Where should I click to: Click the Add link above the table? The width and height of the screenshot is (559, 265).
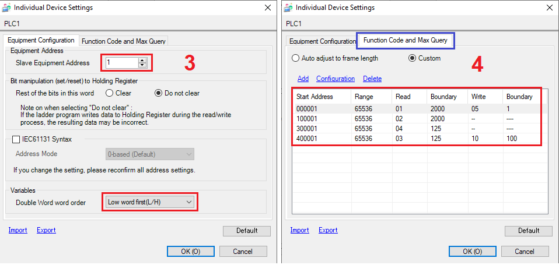[303, 79]
